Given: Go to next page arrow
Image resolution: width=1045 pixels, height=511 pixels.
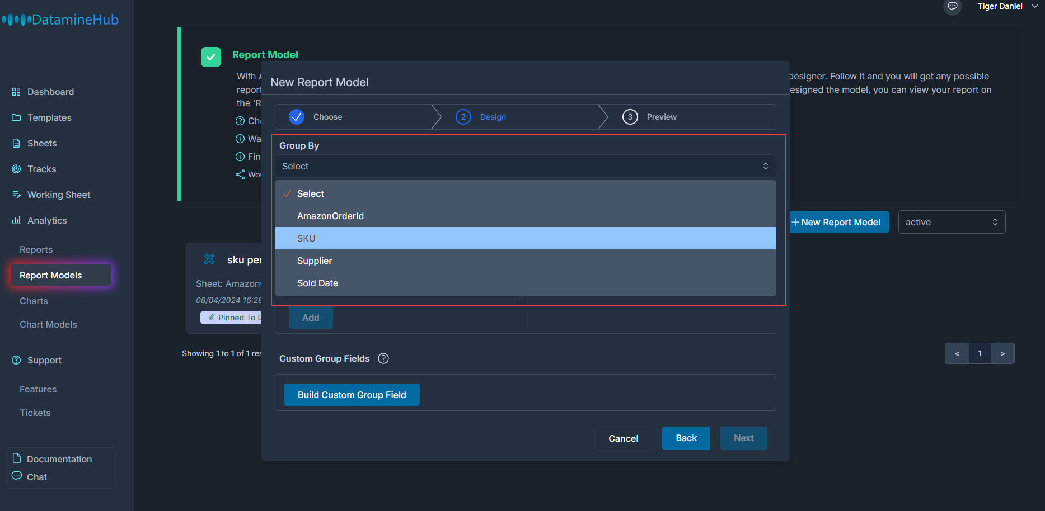Looking at the screenshot, I should 1002,353.
